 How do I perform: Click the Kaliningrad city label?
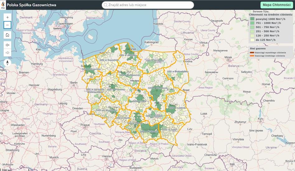pyautogui.click(x=152, y=42)
